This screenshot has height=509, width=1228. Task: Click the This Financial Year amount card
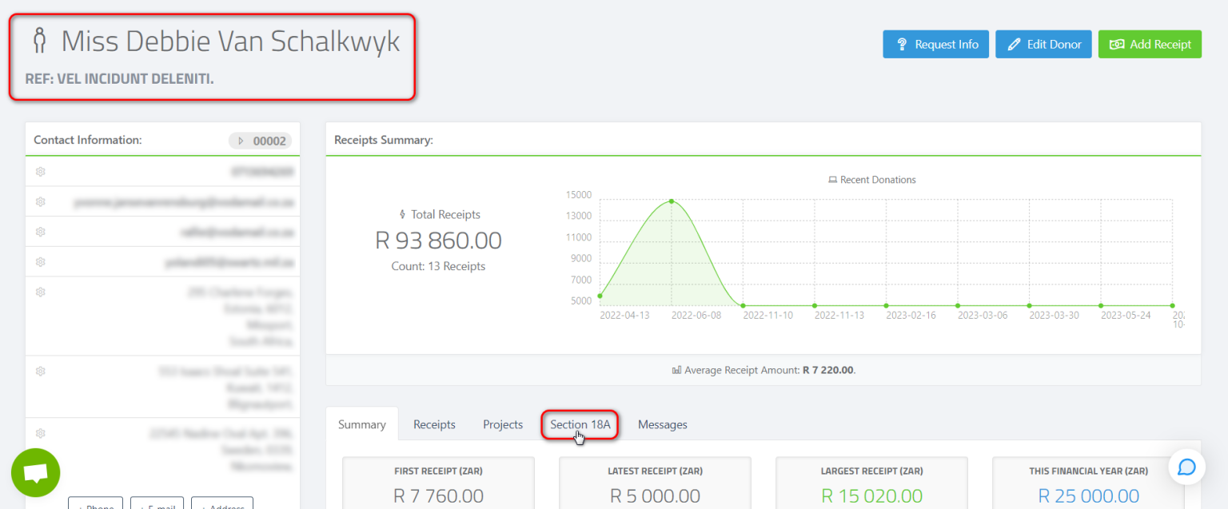pos(1088,484)
